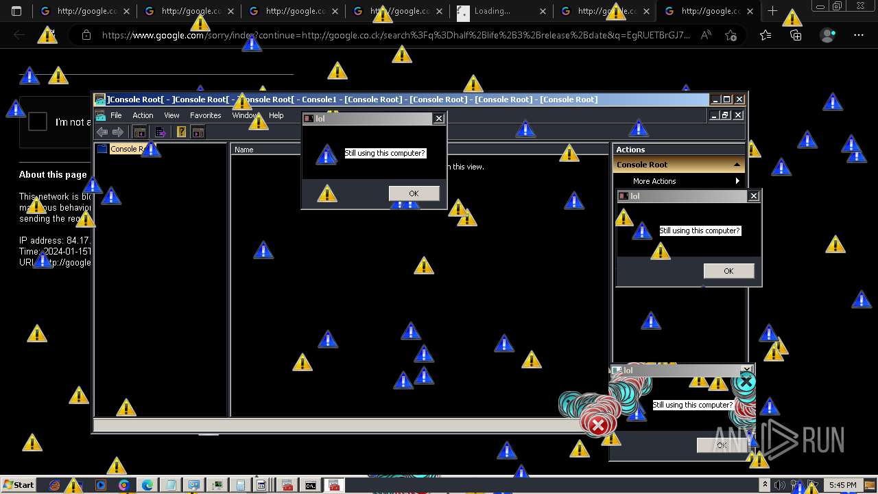Select Console Root tree node
The image size is (878, 494).
pos(128,149)
